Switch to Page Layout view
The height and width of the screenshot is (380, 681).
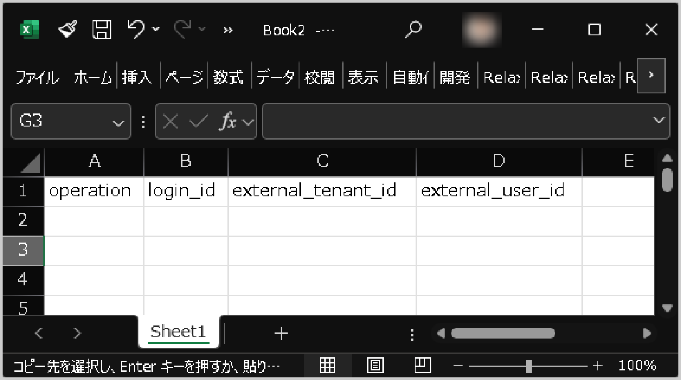click(375, 366)
